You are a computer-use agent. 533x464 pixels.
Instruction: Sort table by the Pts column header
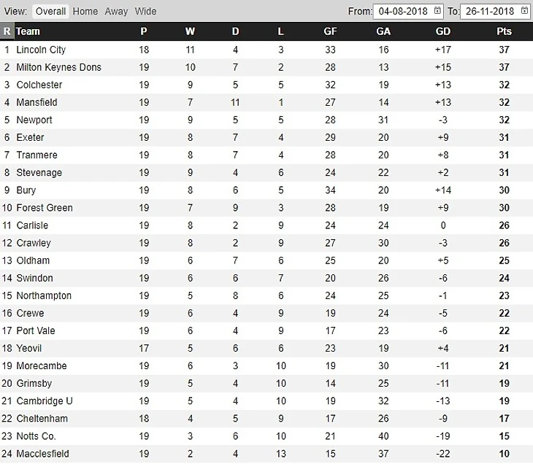[x=504, y=31]
